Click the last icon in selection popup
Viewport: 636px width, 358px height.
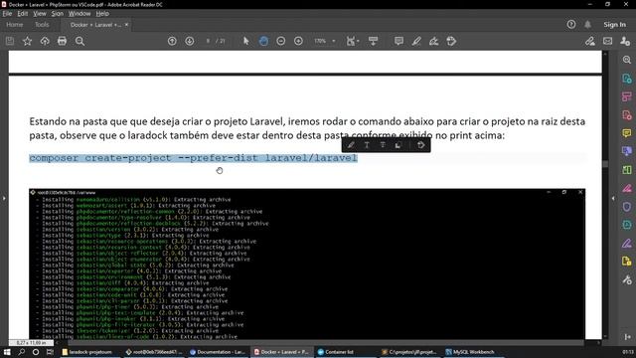pyautogui.click(x=421, y=145)
